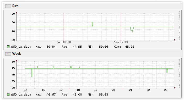The image size is (184, 100).
Task: Click the Mon 00:00 axis label
Action: [64, 42]
